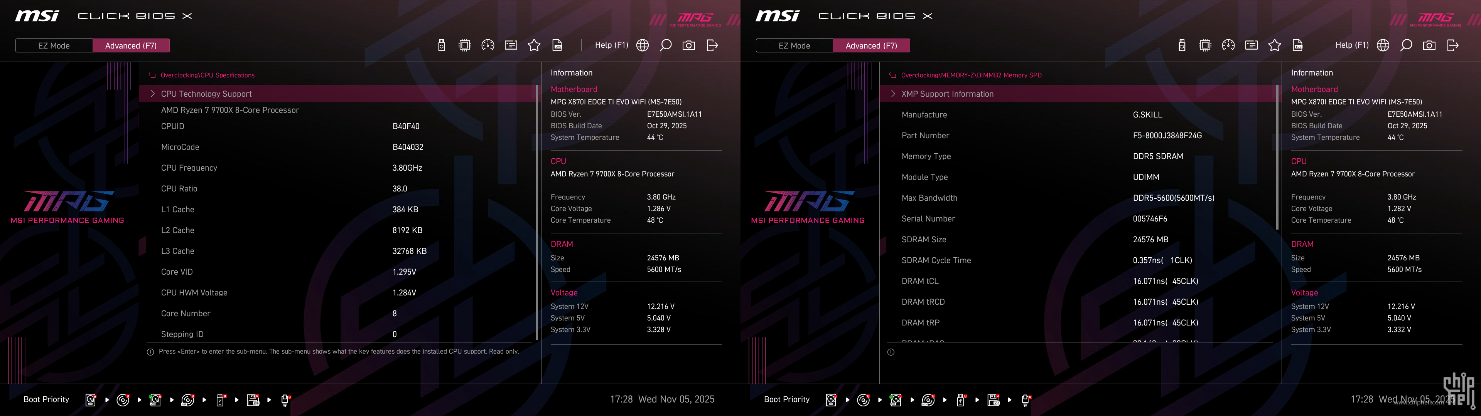The width and height of the screenshot is (1481, 416).
Task: Open the BIOS LOG file viewer
Action: [557, 45]
